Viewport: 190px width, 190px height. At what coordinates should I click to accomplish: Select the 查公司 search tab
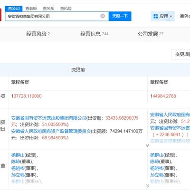click(14, 9)
